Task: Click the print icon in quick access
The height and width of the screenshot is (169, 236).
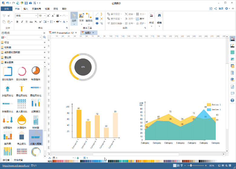Action: [x=30, y=3]
